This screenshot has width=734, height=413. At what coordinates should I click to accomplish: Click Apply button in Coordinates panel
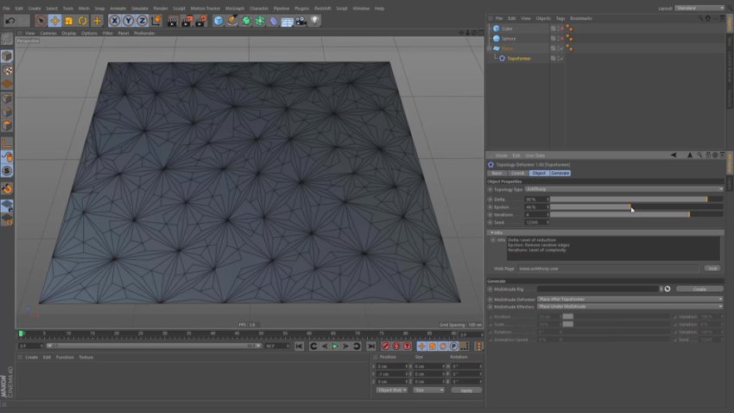pos(466,390)
